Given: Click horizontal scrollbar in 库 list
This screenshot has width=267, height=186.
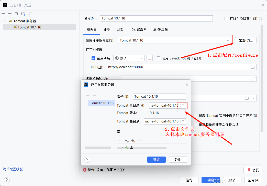Looking at the screenshot, I should coord(141,148).
